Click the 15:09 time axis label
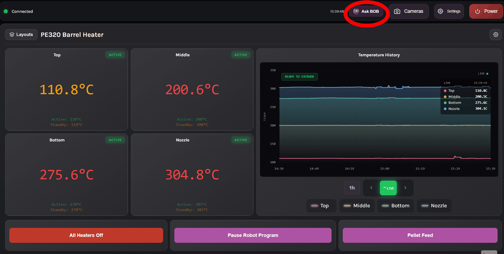The height and width of the screenshot is (254, 504). pyautogui.click(x=385, y=169)
